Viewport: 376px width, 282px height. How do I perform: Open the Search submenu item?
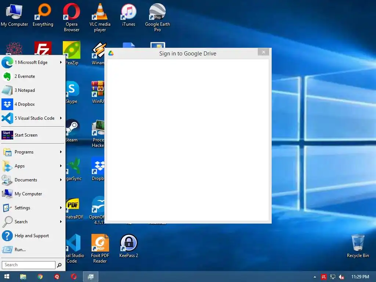(x=33, y=221)
